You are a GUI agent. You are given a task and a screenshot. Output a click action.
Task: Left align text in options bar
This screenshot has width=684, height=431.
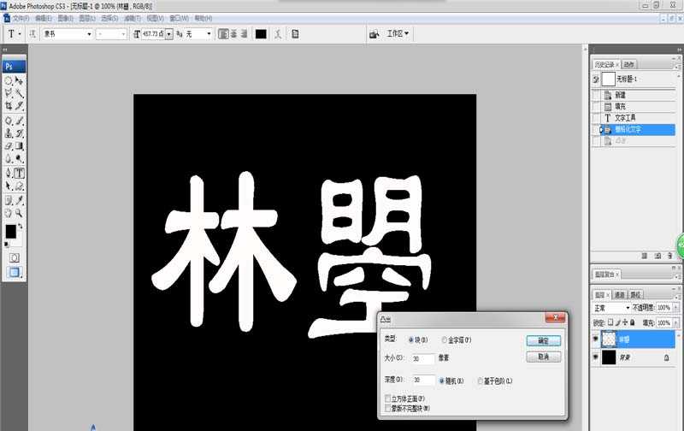click(x=223, y=34)
